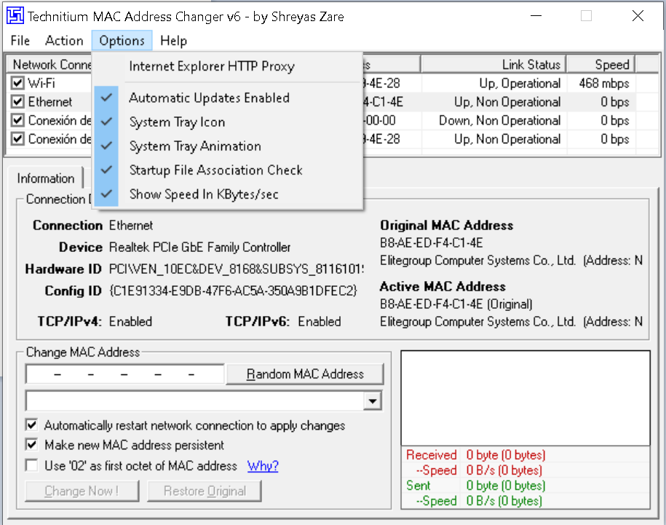
Task: Click the Received bytes value
Action: 505,455
